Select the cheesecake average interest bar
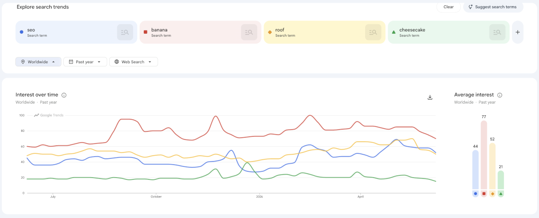The height and width of the screenshot is (218, 539). [x=501, y=180]
